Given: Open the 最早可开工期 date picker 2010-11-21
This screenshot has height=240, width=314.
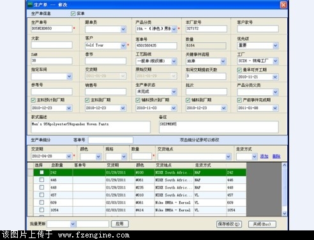Looking at the screenshot, I should pos(275,77).
